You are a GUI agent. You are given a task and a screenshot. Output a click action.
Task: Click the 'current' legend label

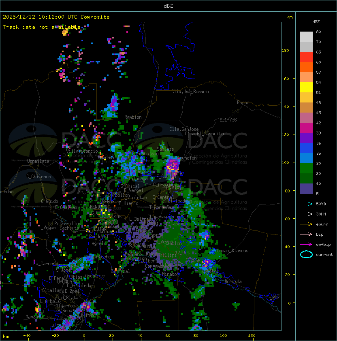pos(324,255)
